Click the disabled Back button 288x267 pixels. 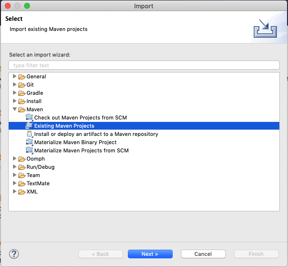[x=100, y=254]
